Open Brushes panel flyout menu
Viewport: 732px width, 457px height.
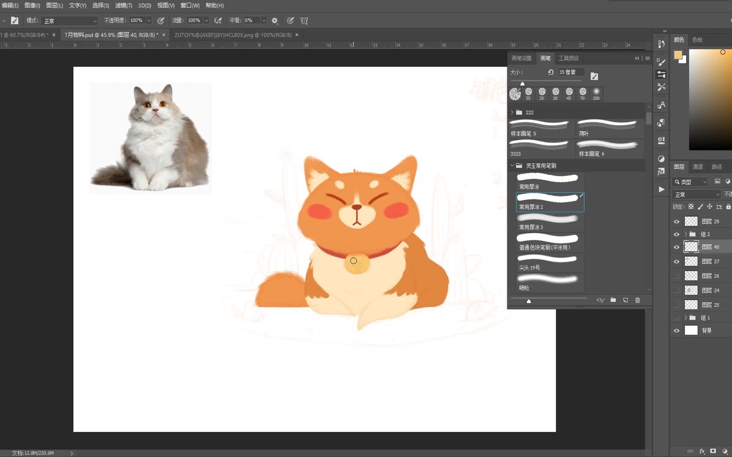647,58
